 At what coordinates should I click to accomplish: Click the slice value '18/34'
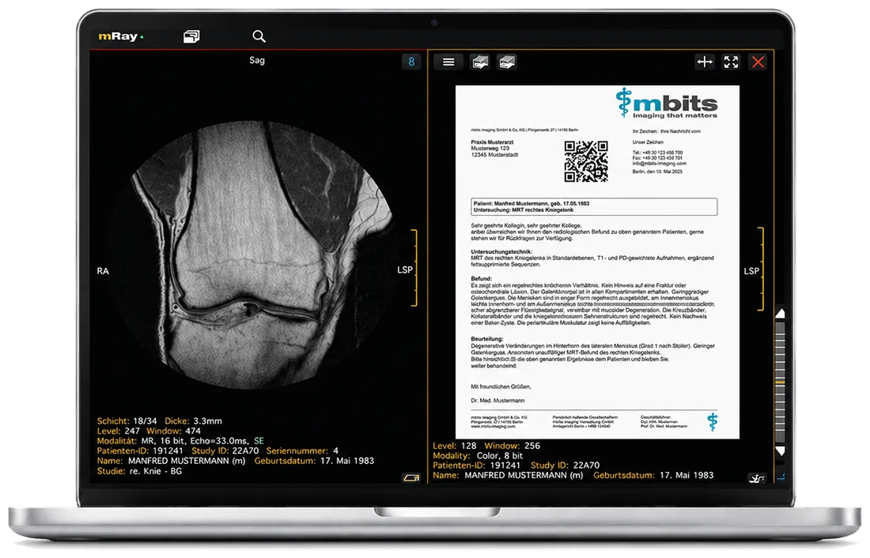pos(145,421)
